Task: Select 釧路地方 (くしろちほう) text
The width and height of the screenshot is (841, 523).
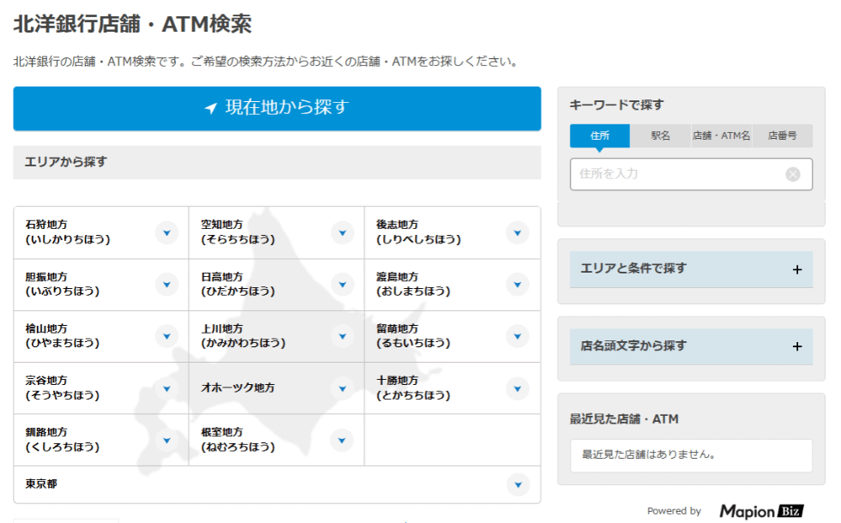Action: tap(62, 440)
